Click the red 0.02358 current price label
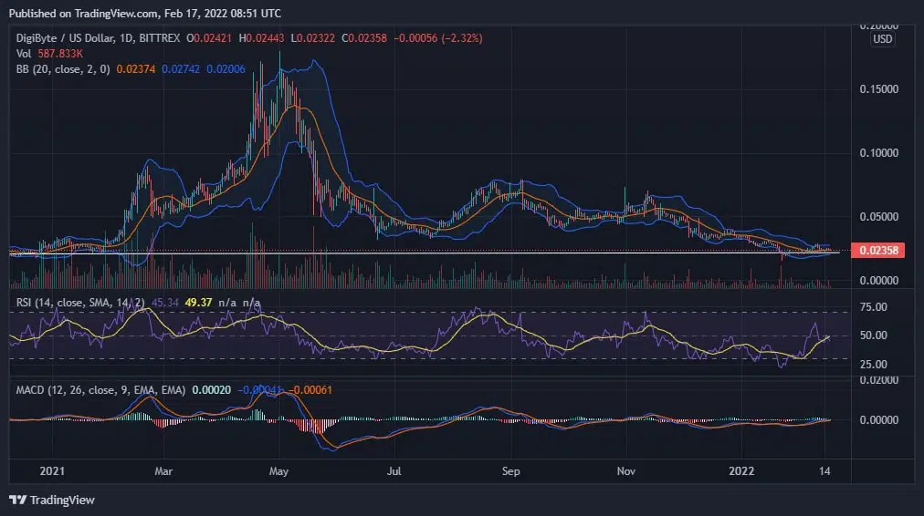924x516 pixels. click(x=877, y=250)
